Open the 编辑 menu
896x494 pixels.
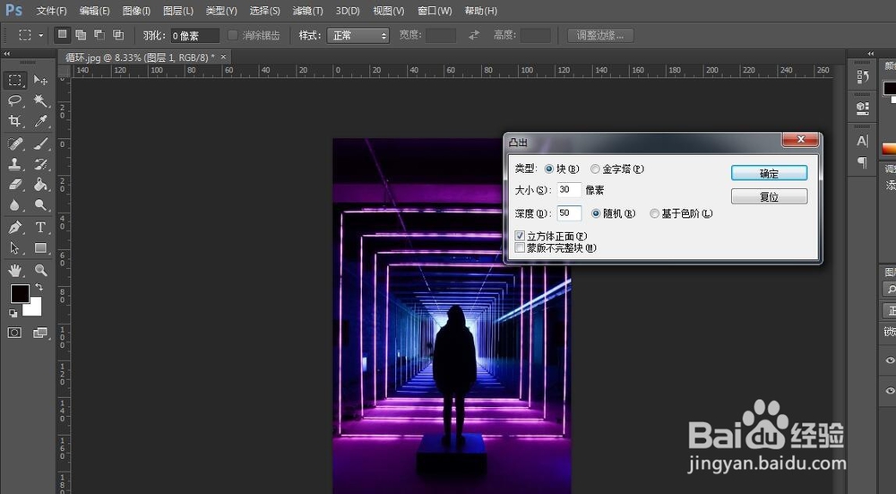point(94,11)
